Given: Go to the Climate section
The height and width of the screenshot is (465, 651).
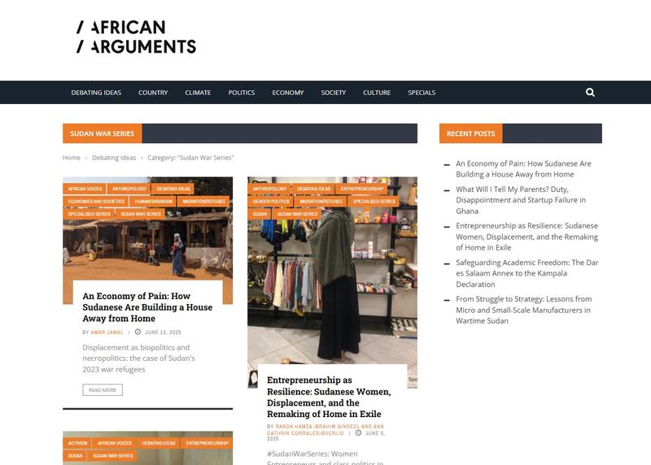Looking at the screenshot, I should 198,93.
